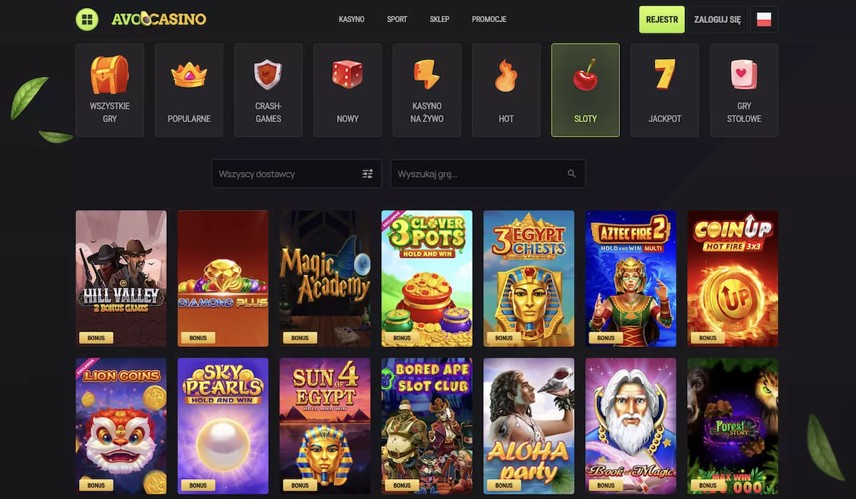Open the Polish flag language selector

click(764, 19)
